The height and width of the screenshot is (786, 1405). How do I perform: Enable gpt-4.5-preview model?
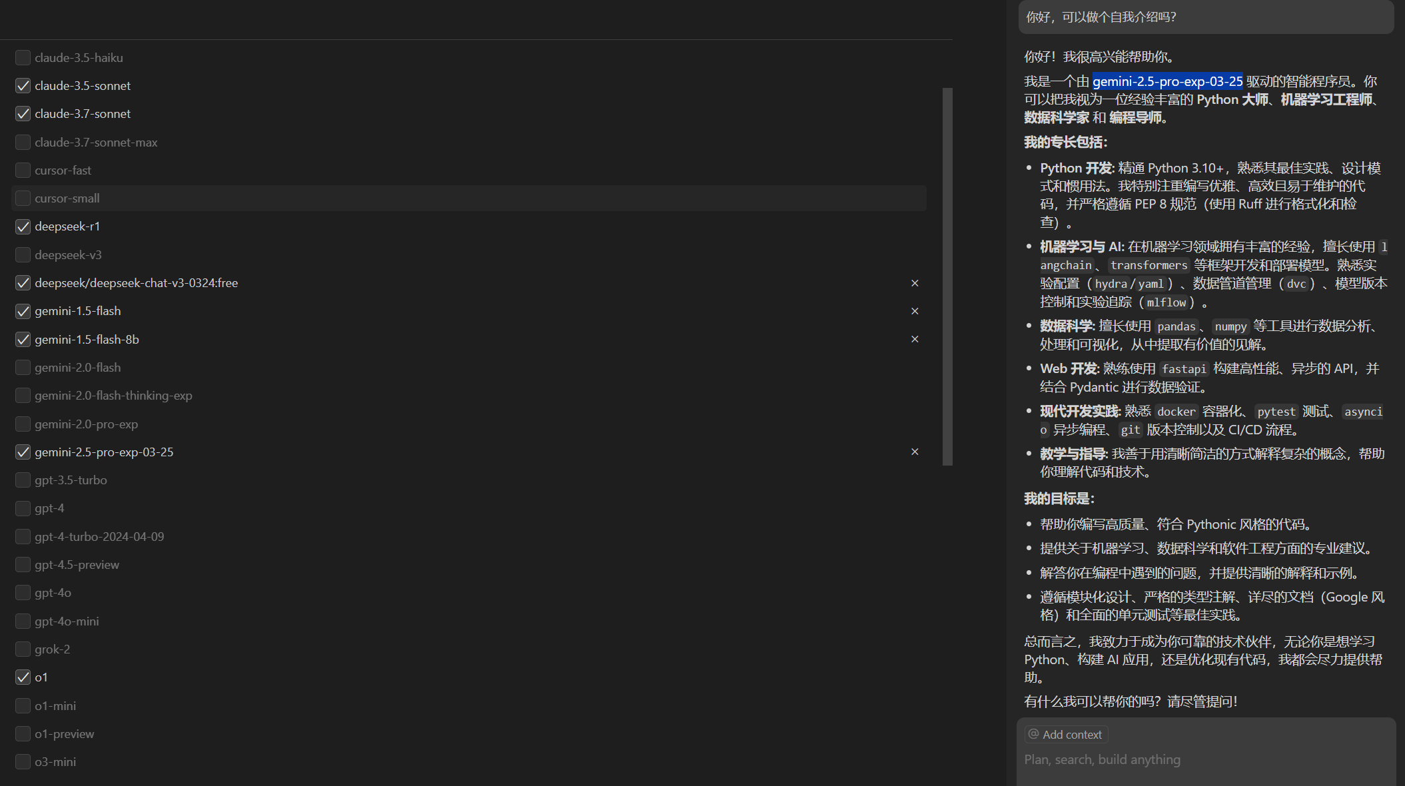[23, 564]
